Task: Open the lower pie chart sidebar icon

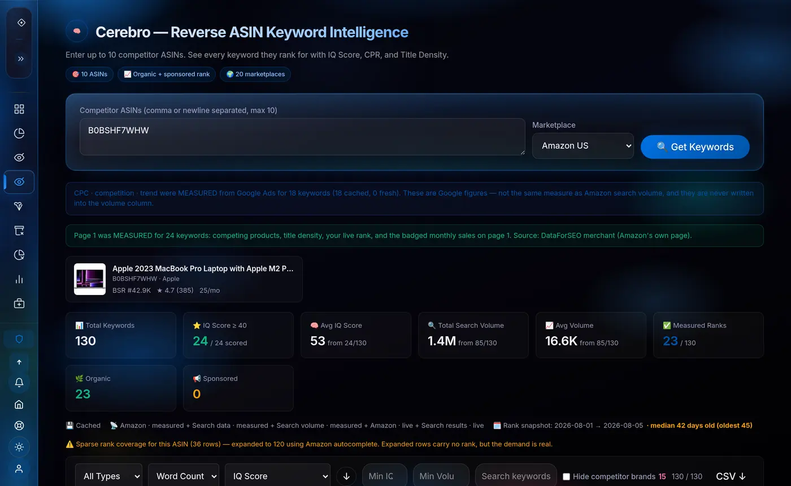Action: [19, 255]
